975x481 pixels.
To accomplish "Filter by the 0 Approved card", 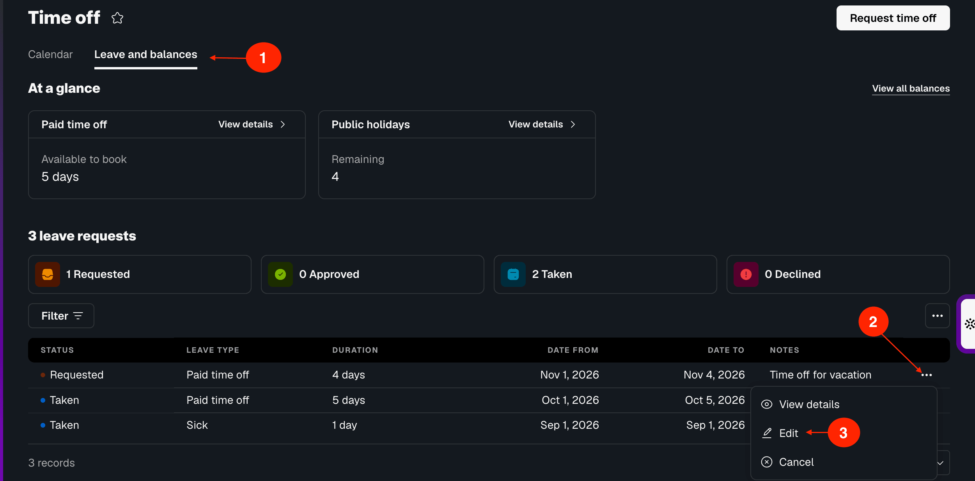I will [372, 274].
